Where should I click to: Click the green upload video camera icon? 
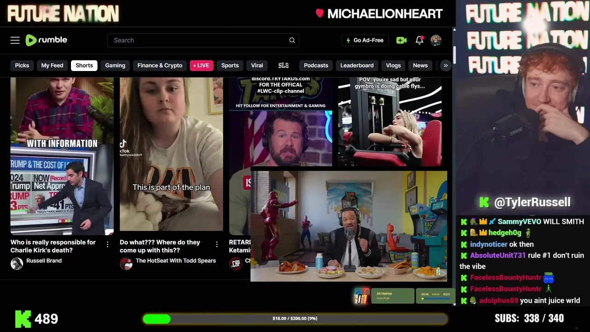click(x=401, y=40)
